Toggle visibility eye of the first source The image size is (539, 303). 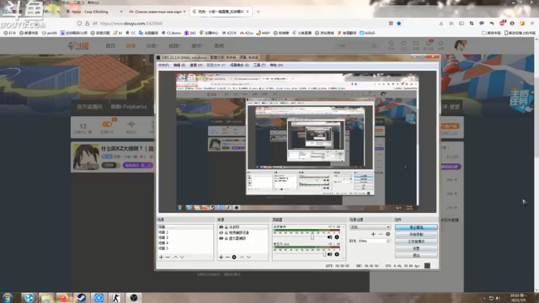point(221,227)
